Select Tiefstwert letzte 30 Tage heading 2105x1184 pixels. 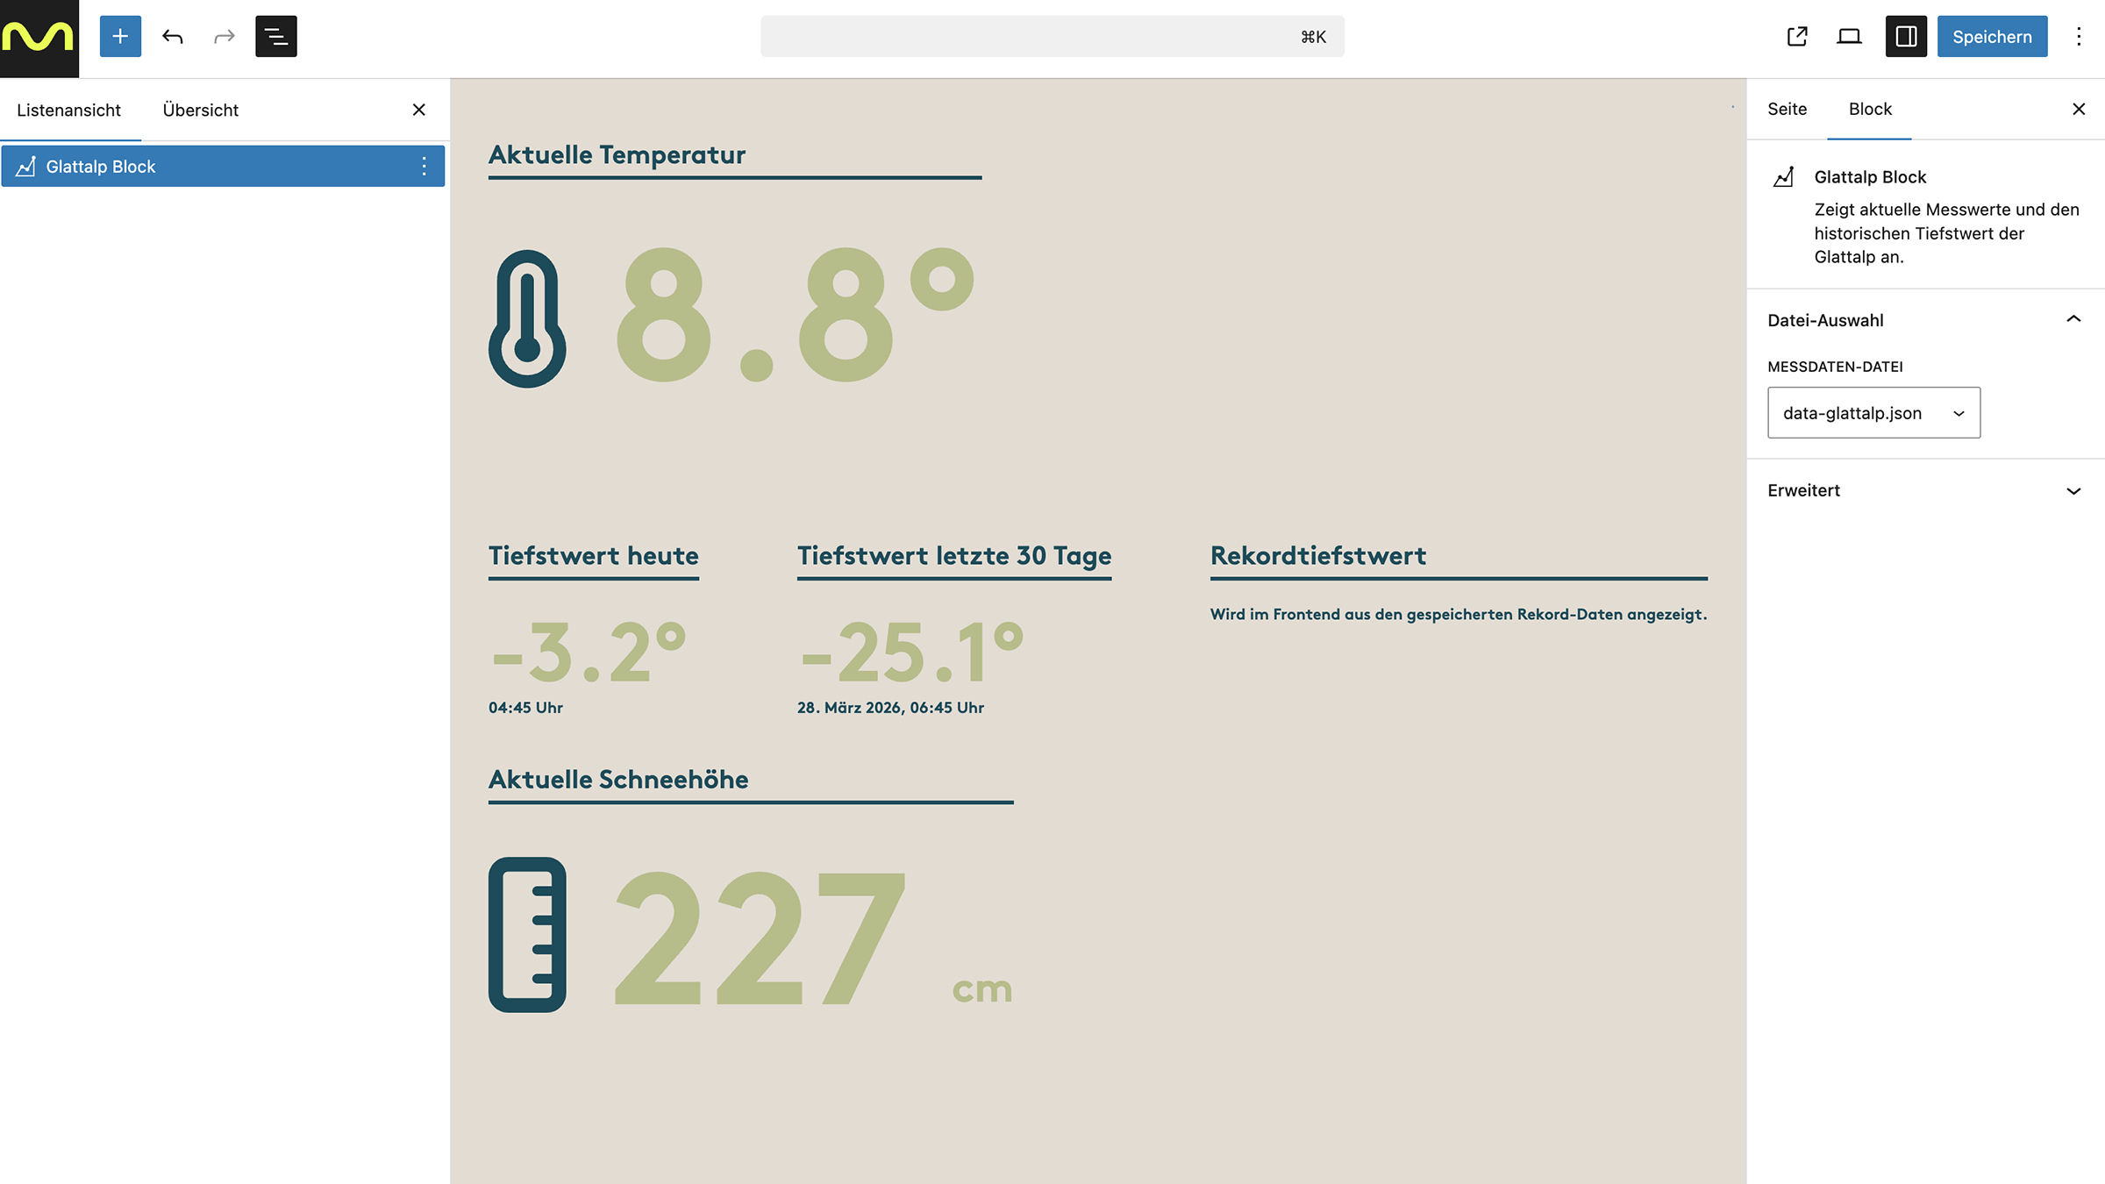click(x=954, y=556)
